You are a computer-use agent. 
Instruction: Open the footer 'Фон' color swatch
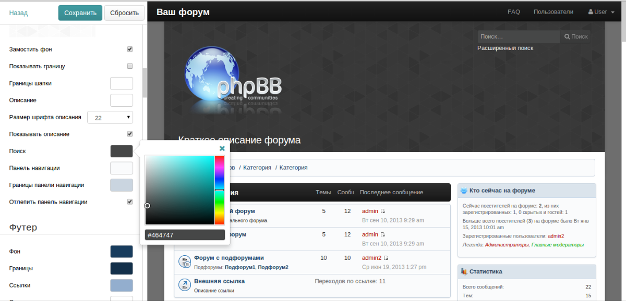122,252
